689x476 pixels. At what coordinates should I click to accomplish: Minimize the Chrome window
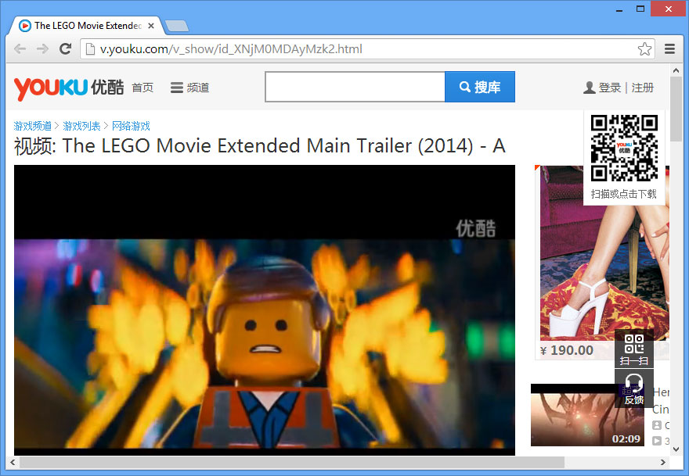point(619,9)
